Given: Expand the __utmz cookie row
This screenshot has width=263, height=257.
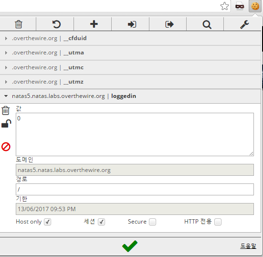Looking at the screenshot, I should (x=130, y=82).
